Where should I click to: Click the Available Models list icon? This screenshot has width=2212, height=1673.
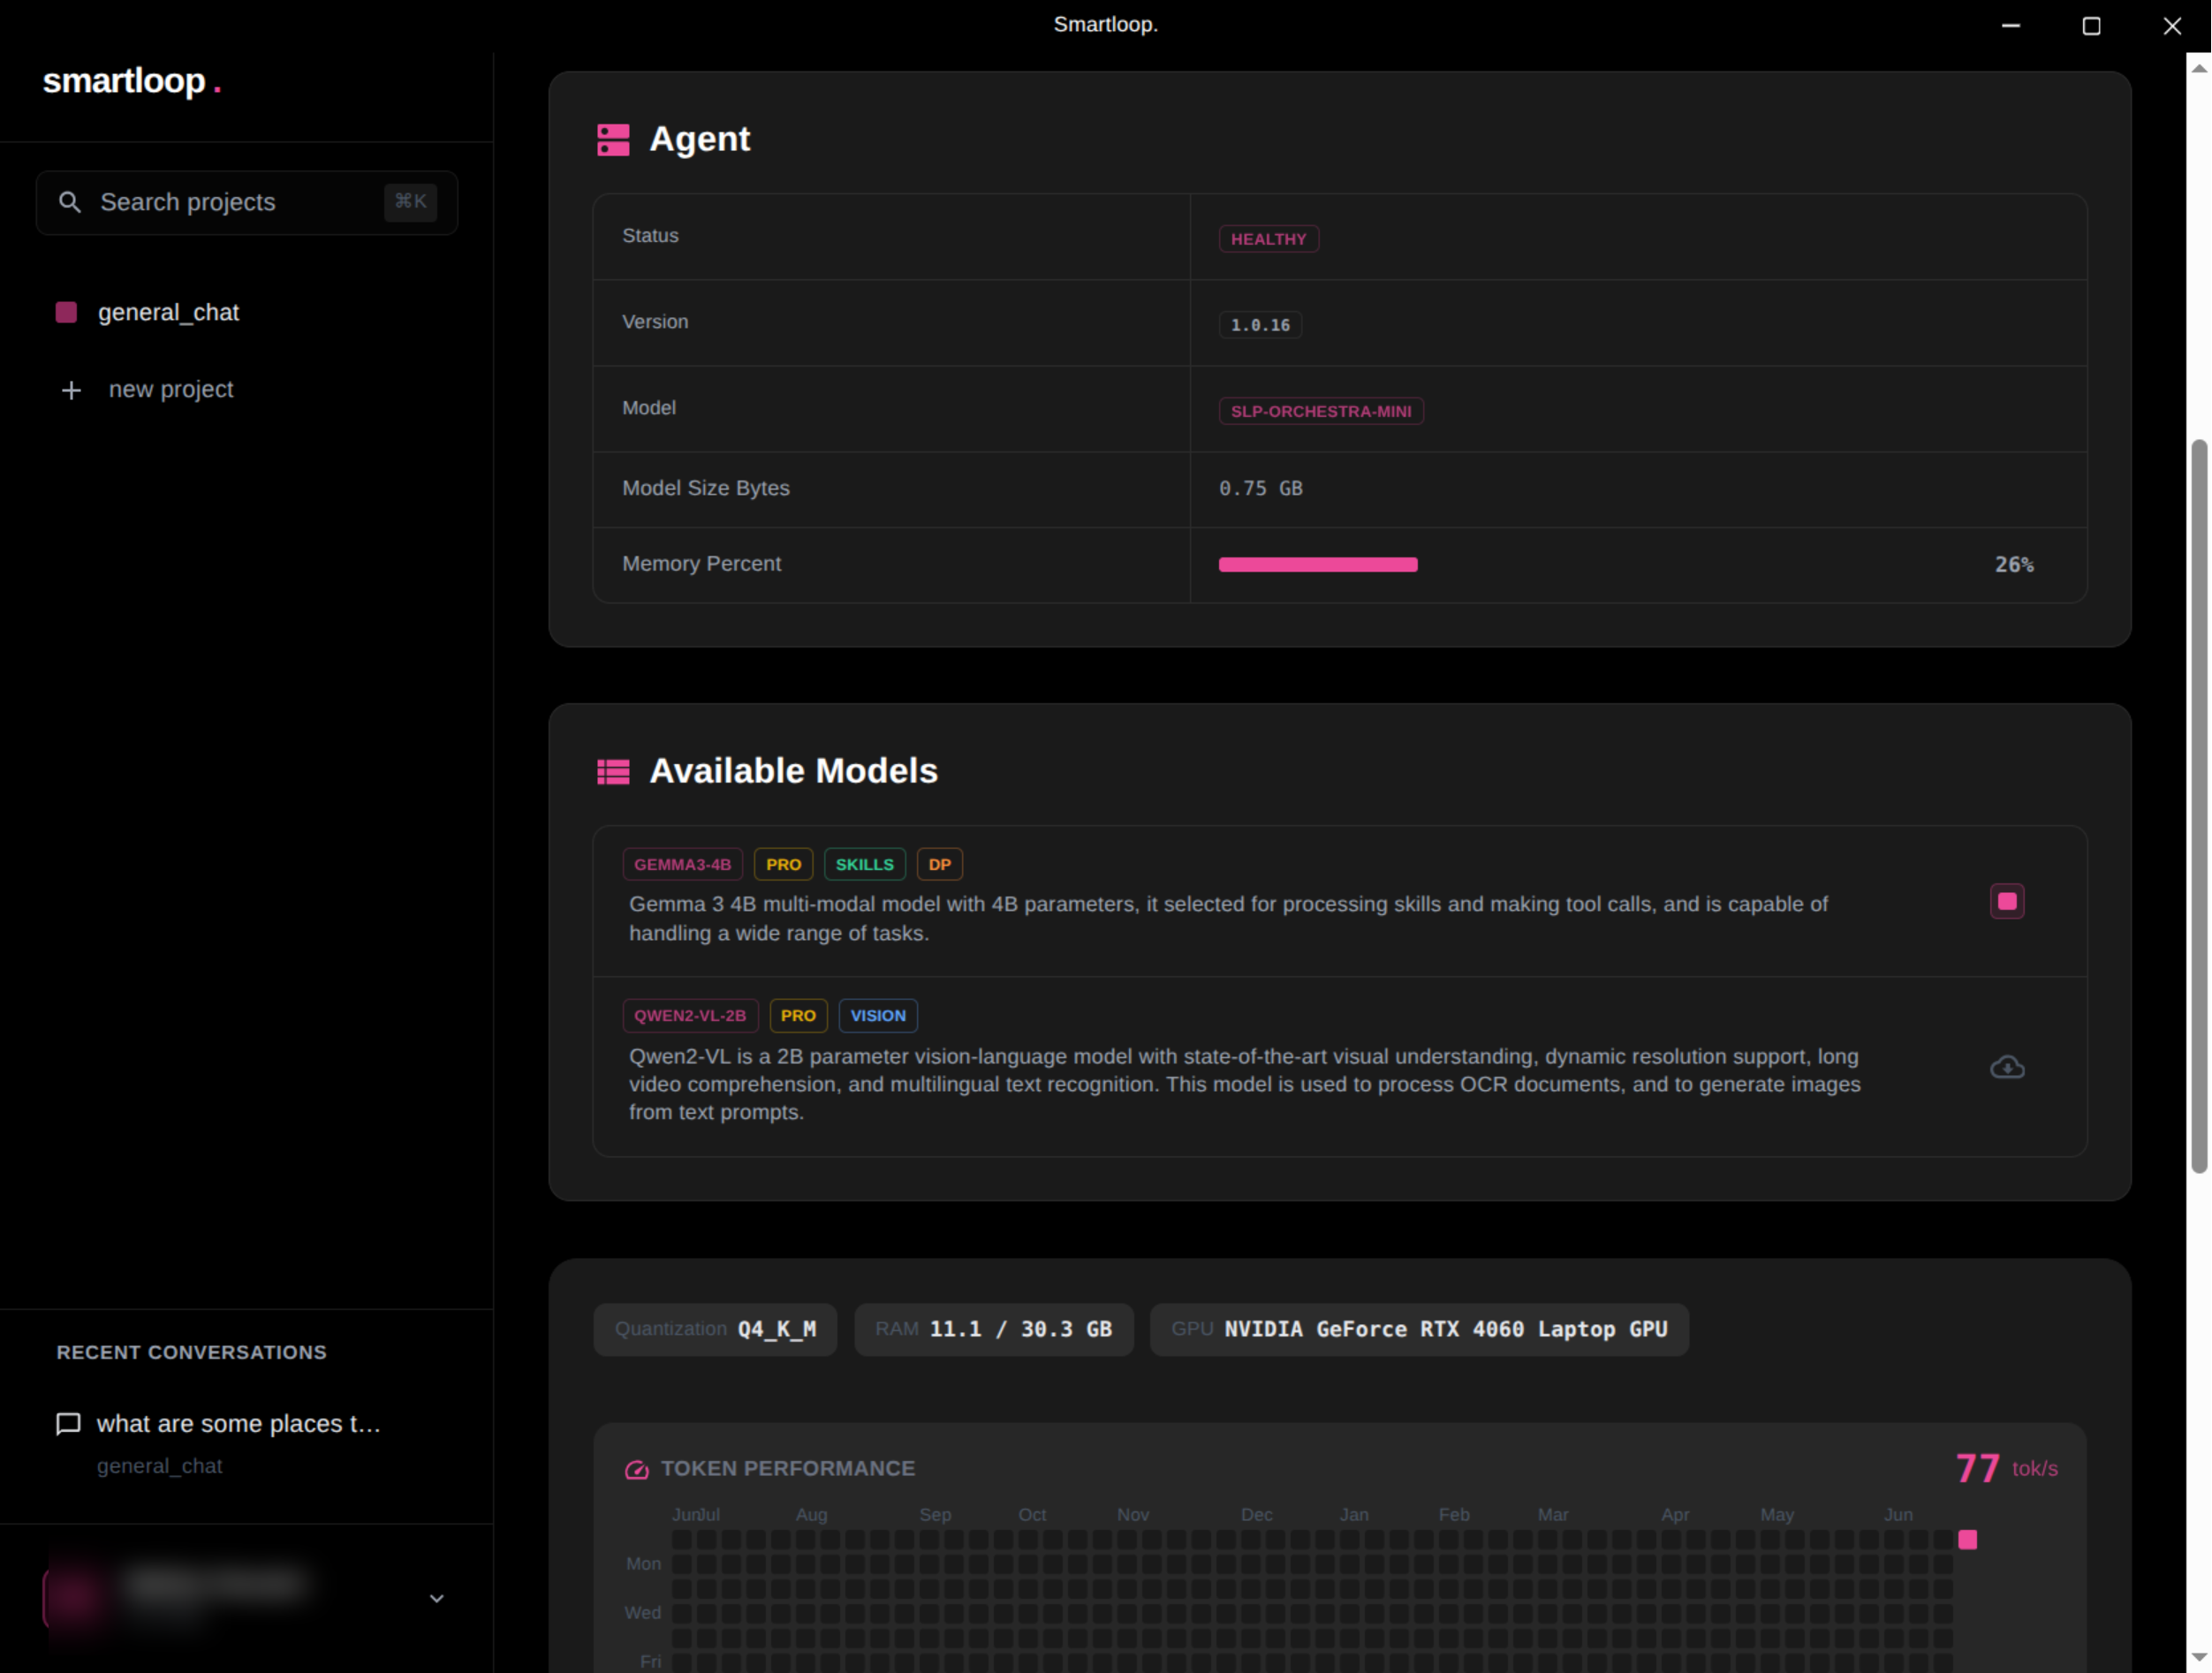tap(613, 772)
